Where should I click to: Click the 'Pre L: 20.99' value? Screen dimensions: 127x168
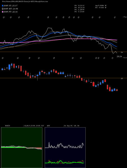(x=79, y=10)
